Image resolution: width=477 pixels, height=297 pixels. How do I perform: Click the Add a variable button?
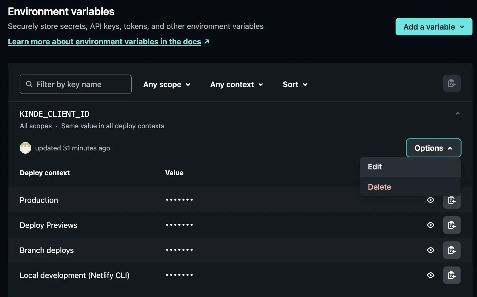[434, 27]
